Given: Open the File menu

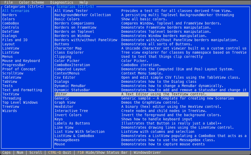Looking at the screenshot, I should click(x=9, y=2).
